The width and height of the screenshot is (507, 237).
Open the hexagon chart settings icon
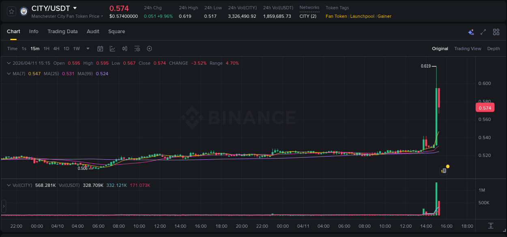click(149, 49)
